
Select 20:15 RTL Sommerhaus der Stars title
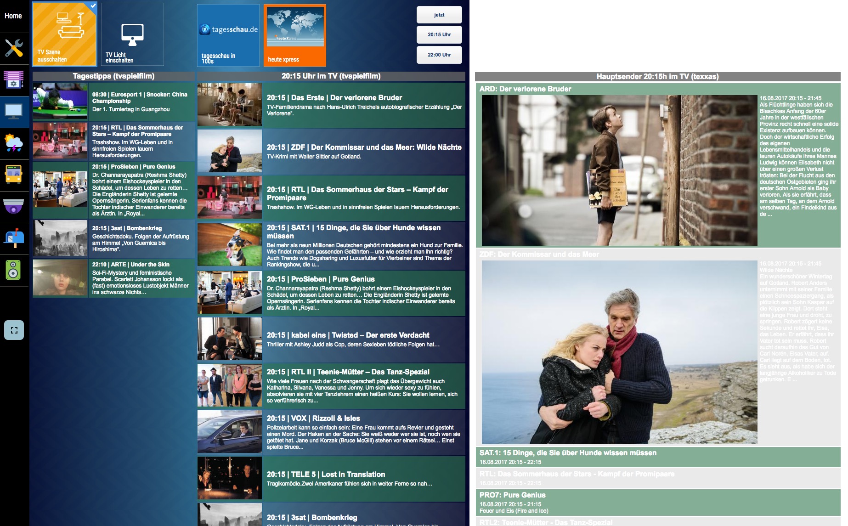(x=357, y=193)
